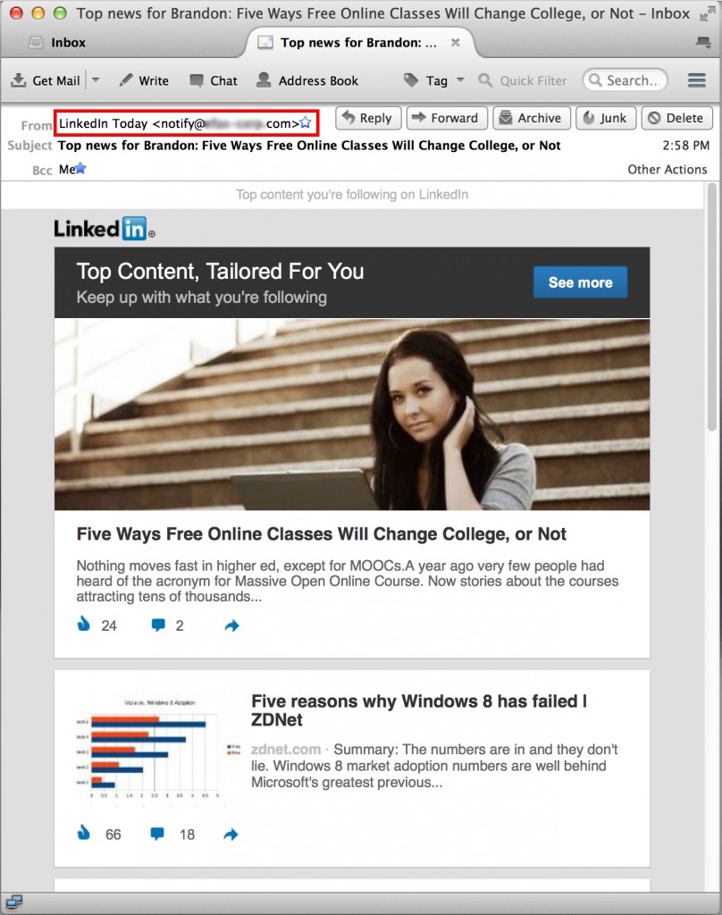Mark the message as Junk
The image size is (722, 915).
606,118
